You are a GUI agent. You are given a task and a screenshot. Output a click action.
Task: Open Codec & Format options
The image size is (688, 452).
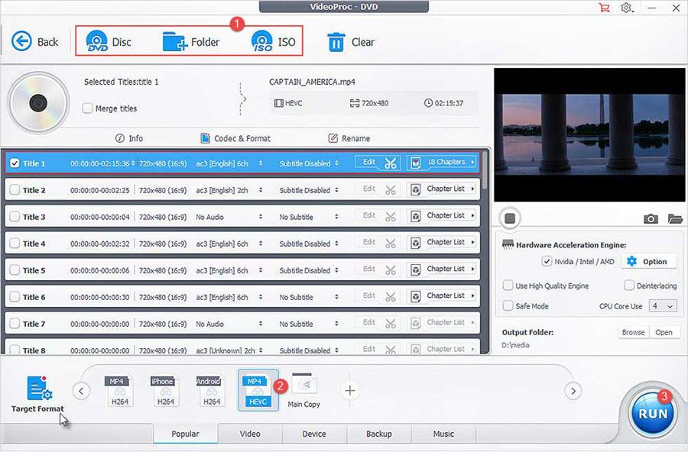(235, 138)
